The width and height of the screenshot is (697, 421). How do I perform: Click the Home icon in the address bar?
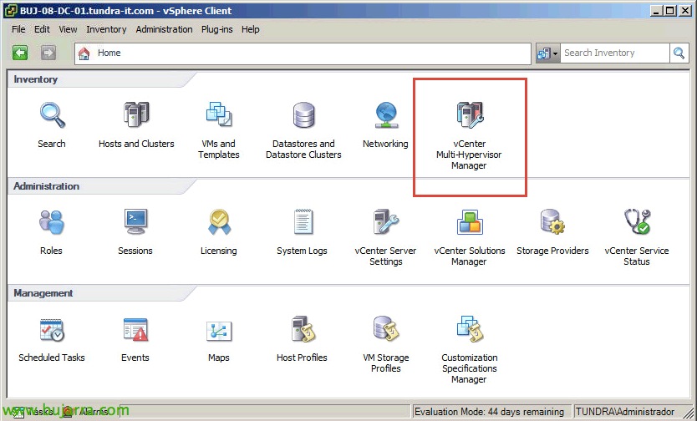[x=84, y=53]
